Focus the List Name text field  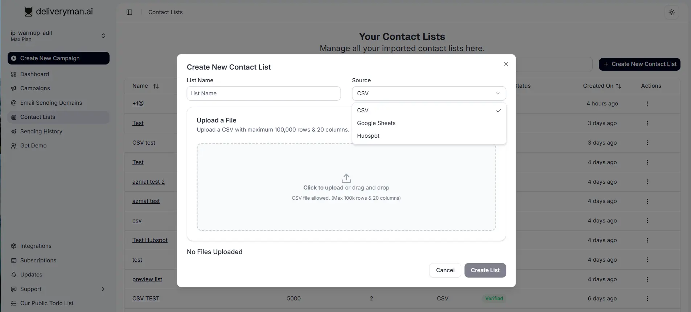[x=263, y=93]
